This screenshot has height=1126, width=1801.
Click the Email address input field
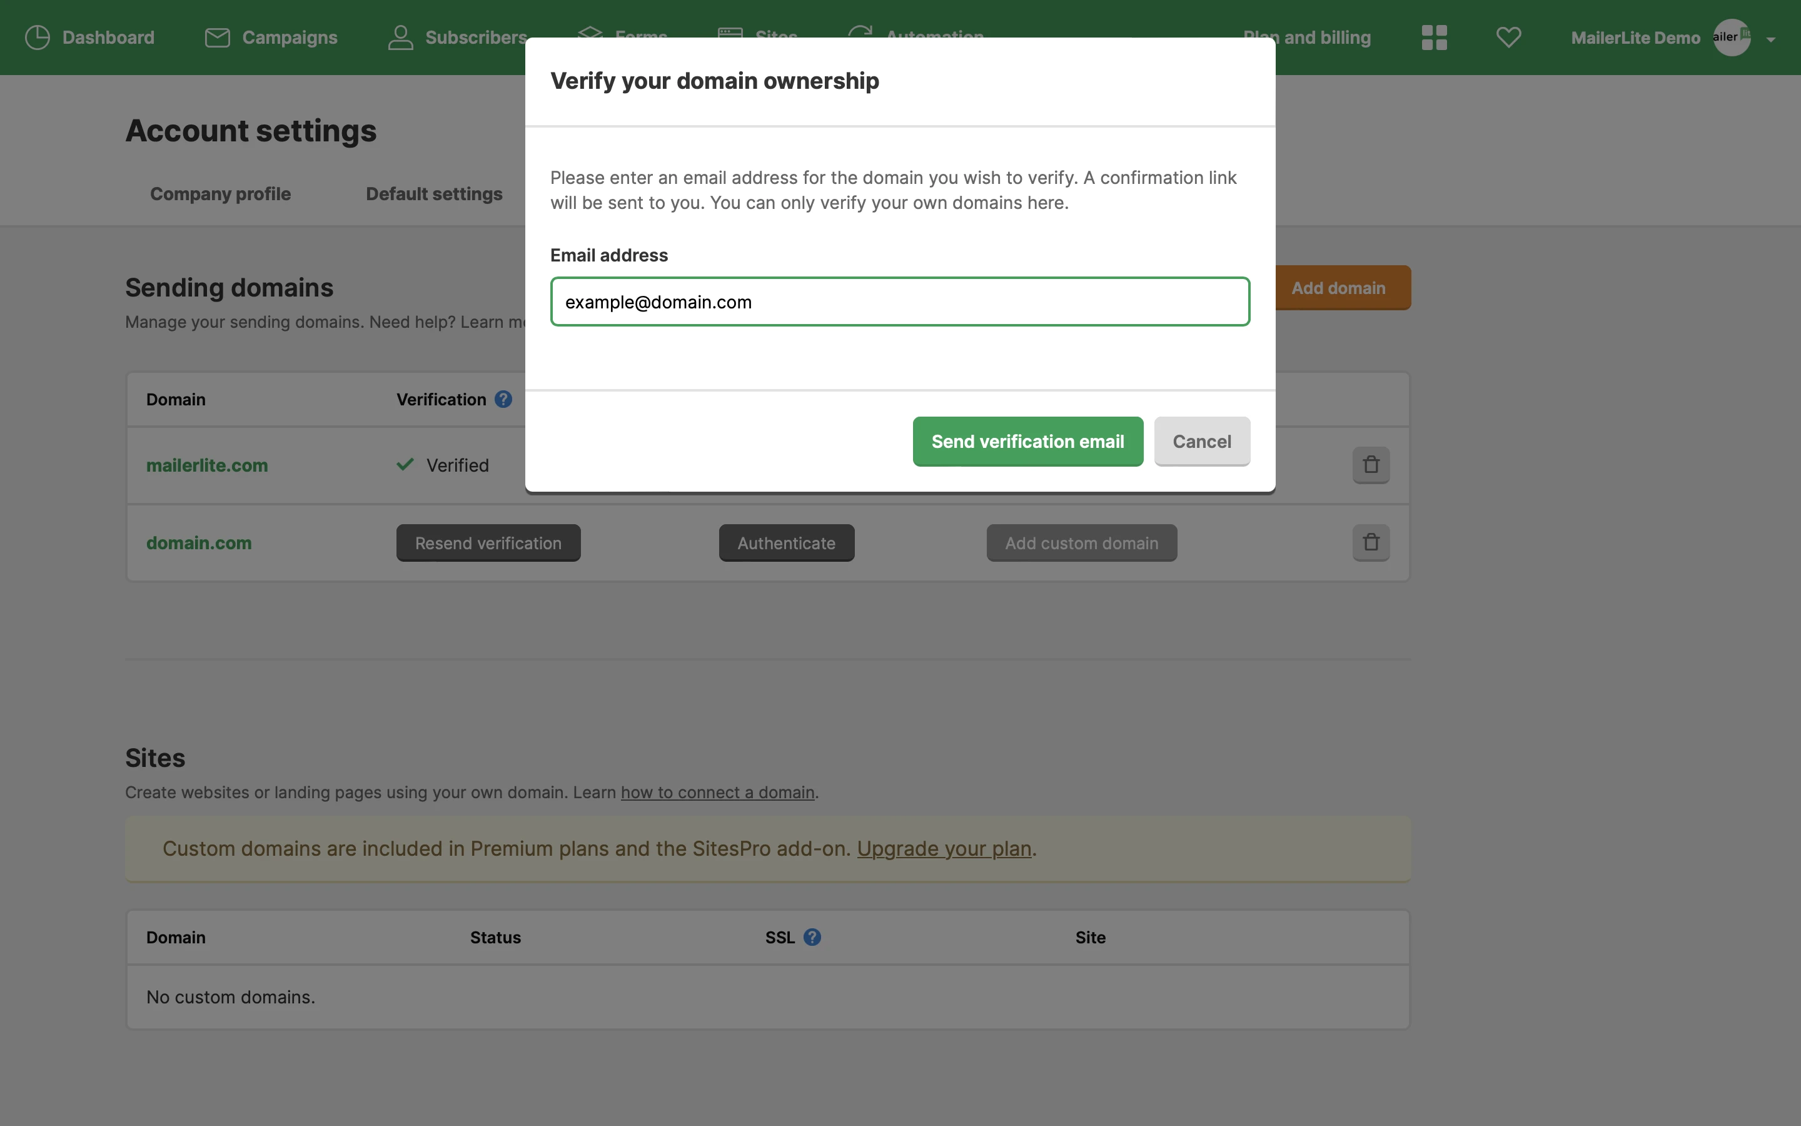(x=900, y=302)
